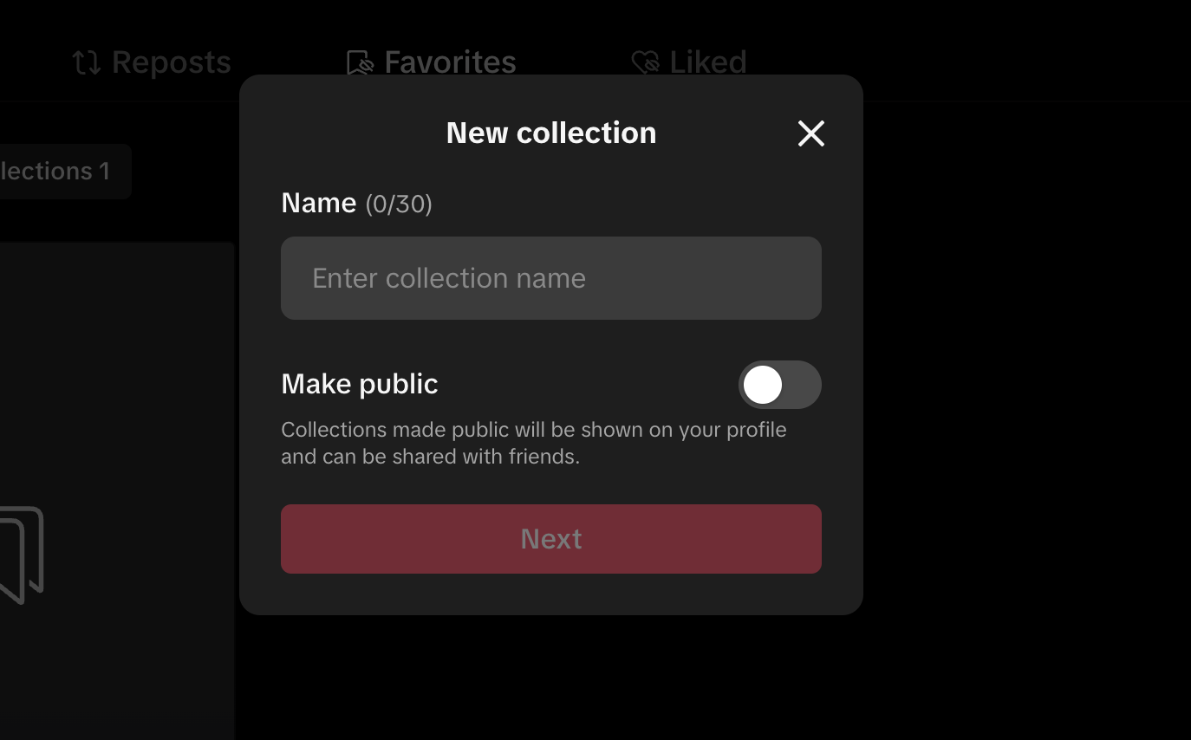This screenshot has height=740, width=1191.
Task: Open the Favorites tab label
Action: (x=450, y=62)
